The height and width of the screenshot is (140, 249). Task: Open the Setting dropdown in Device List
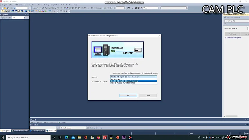tap(93, 128)
